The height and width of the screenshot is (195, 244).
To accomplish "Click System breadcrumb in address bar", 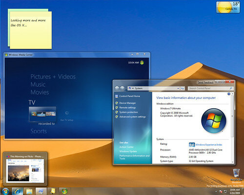I will pyautogui.click(x=139, y=88).
